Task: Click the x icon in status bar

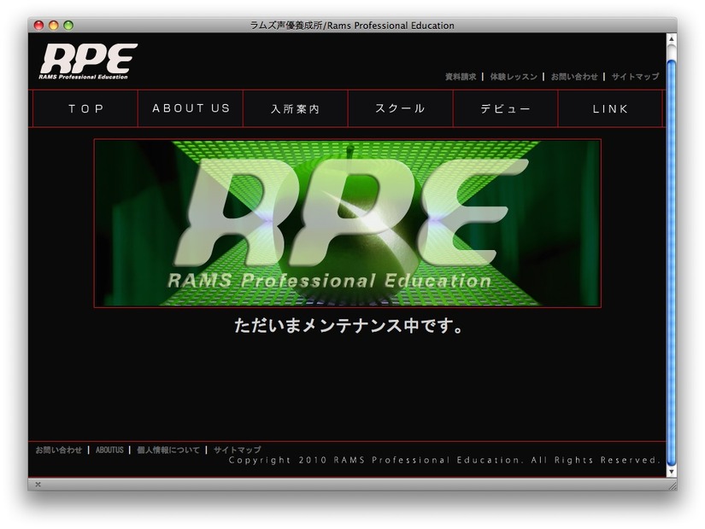Action: coord(38,484)
